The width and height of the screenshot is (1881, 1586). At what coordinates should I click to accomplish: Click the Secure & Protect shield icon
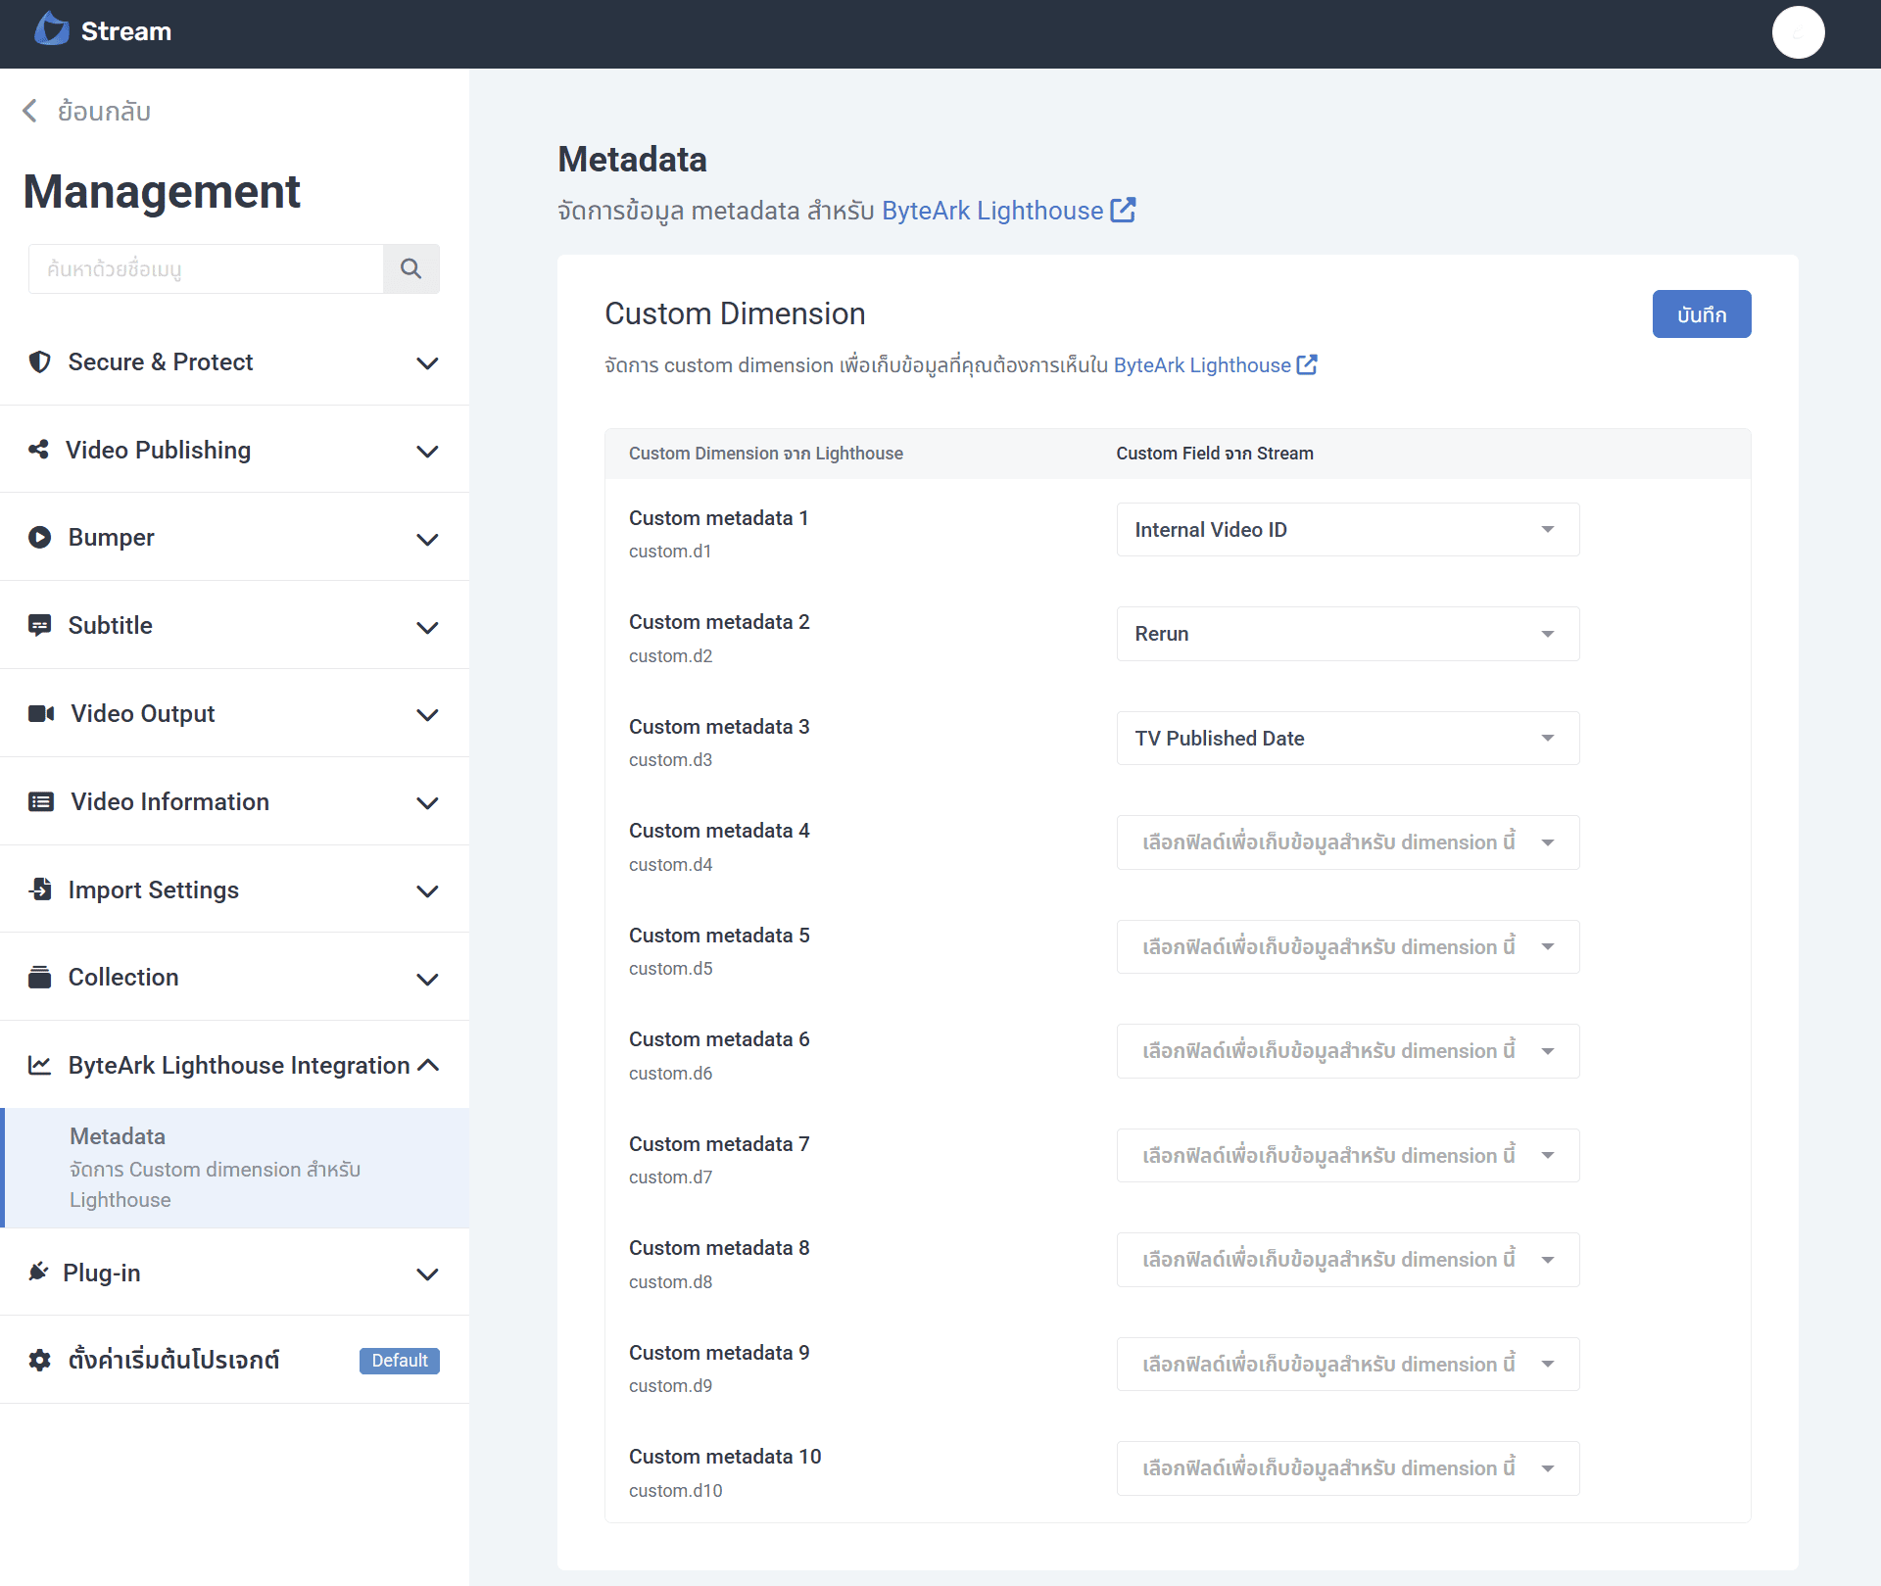tap(39, 361)
